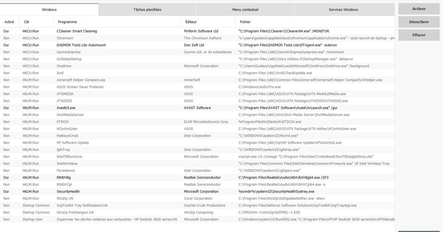Click the Programme column header
The image size is (445, 232).
(x=67, y=21)
